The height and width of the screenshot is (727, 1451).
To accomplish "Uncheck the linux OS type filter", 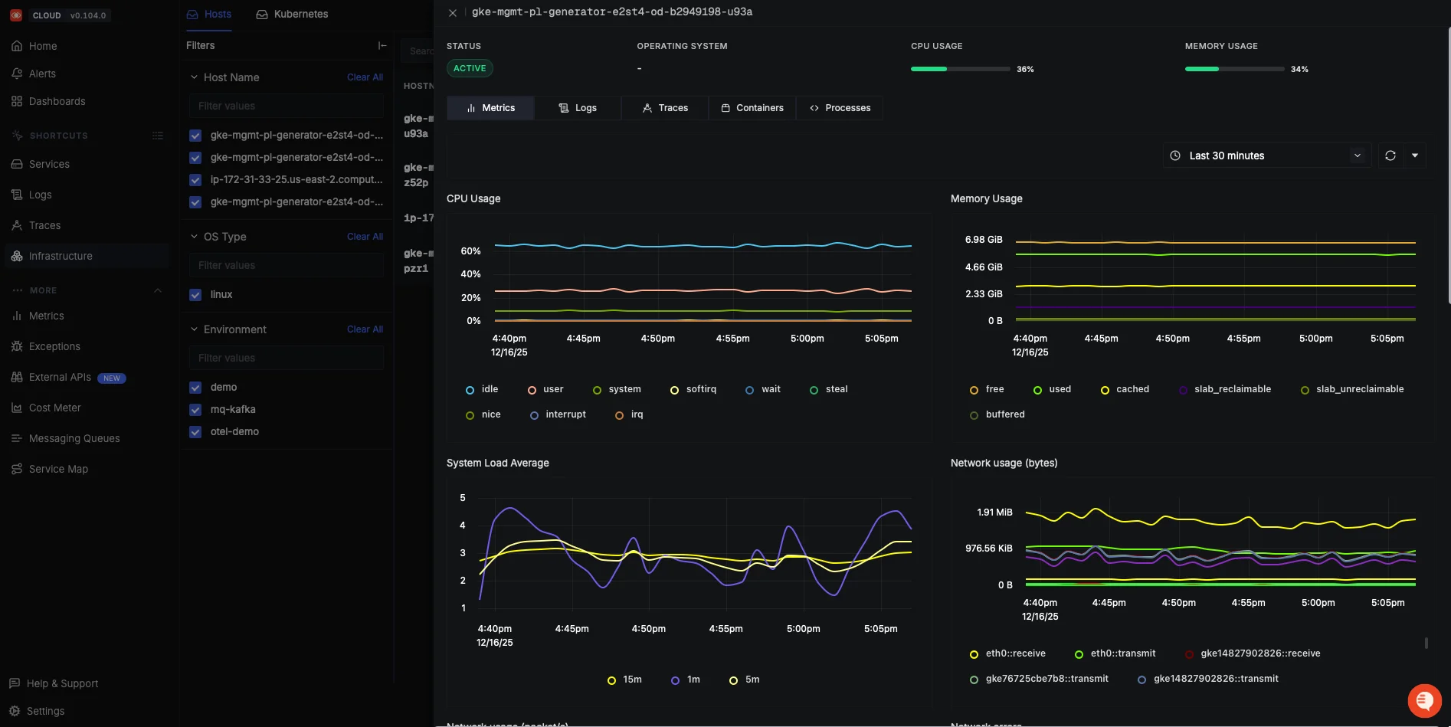I will pos(195,294).
